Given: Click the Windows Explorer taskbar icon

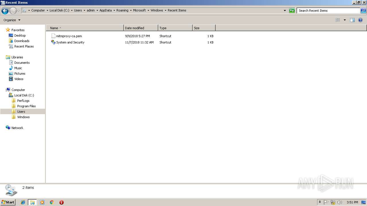Looking at the screenshot, I should coord(32,202).
